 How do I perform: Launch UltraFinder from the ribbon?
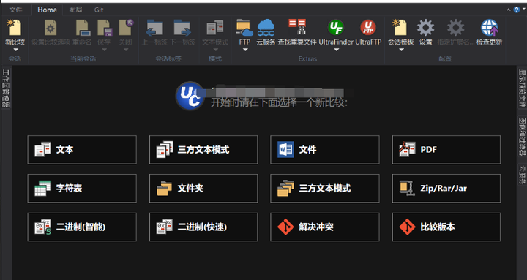tap(336, 28)
